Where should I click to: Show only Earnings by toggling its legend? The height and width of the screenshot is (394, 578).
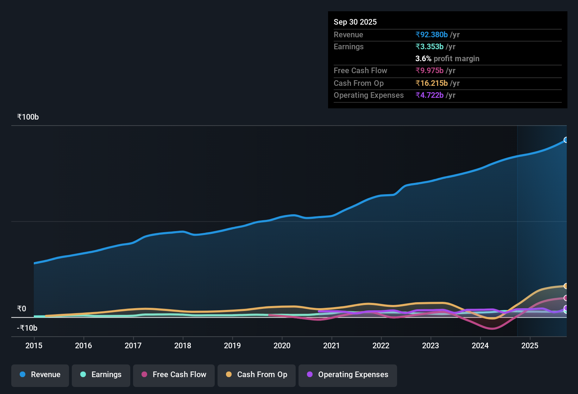[101, 375]
